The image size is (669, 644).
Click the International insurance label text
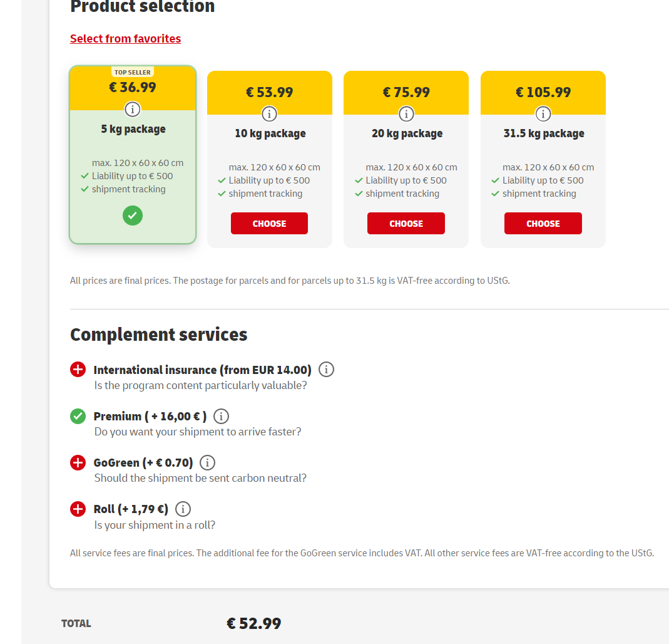[203, 370]
